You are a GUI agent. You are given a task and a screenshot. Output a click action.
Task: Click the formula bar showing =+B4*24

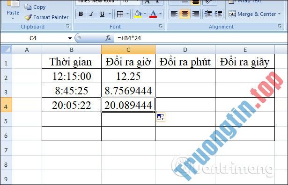(200, 38)
